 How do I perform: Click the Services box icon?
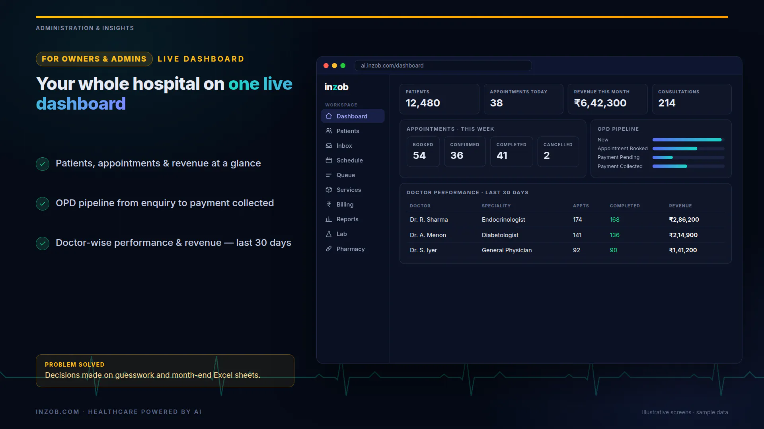click(329, 189)
